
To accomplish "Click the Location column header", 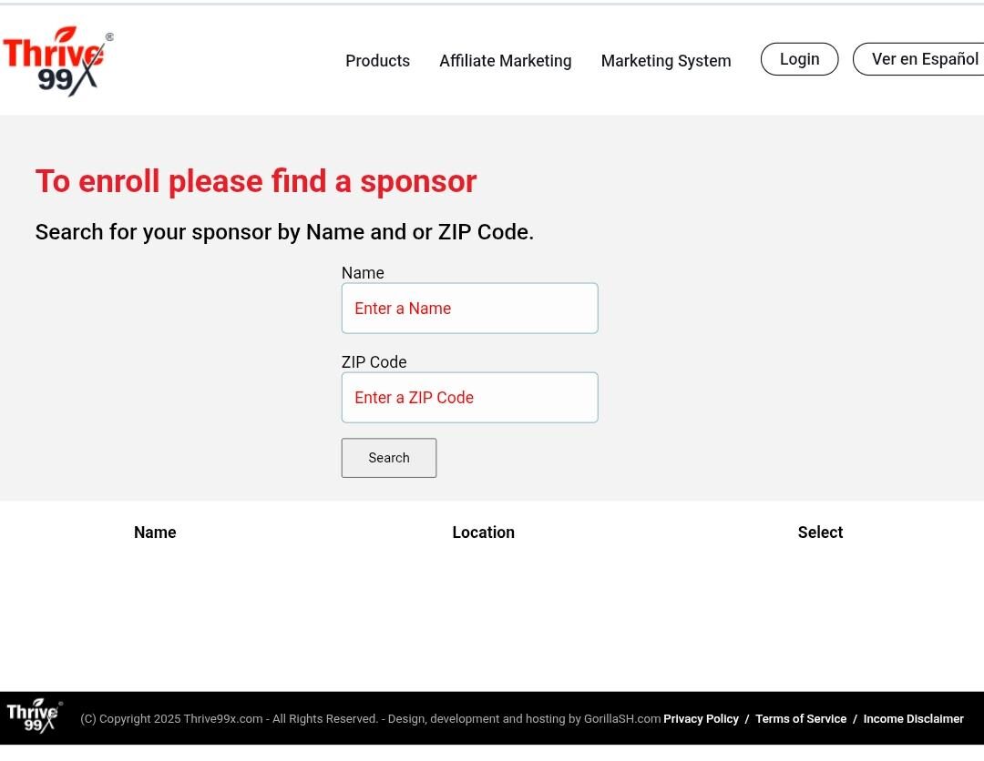I will coord(483,533).
